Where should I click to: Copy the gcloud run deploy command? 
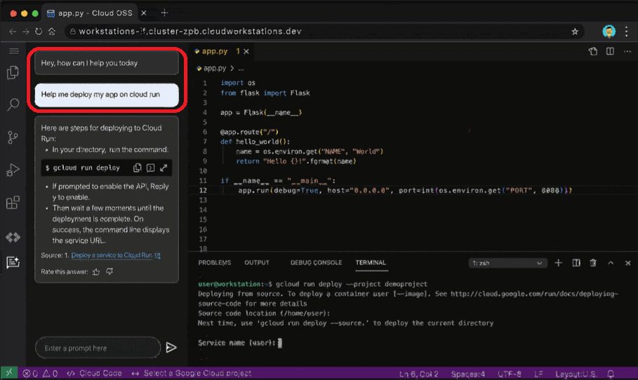click(137, 168)
